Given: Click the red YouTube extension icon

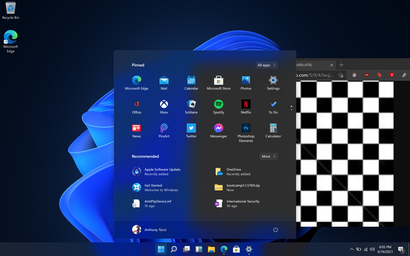Looking at the screenshot, I should (391, 75).
